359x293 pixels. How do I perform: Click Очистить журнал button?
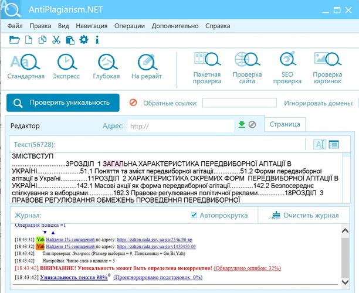coord(304,215)
